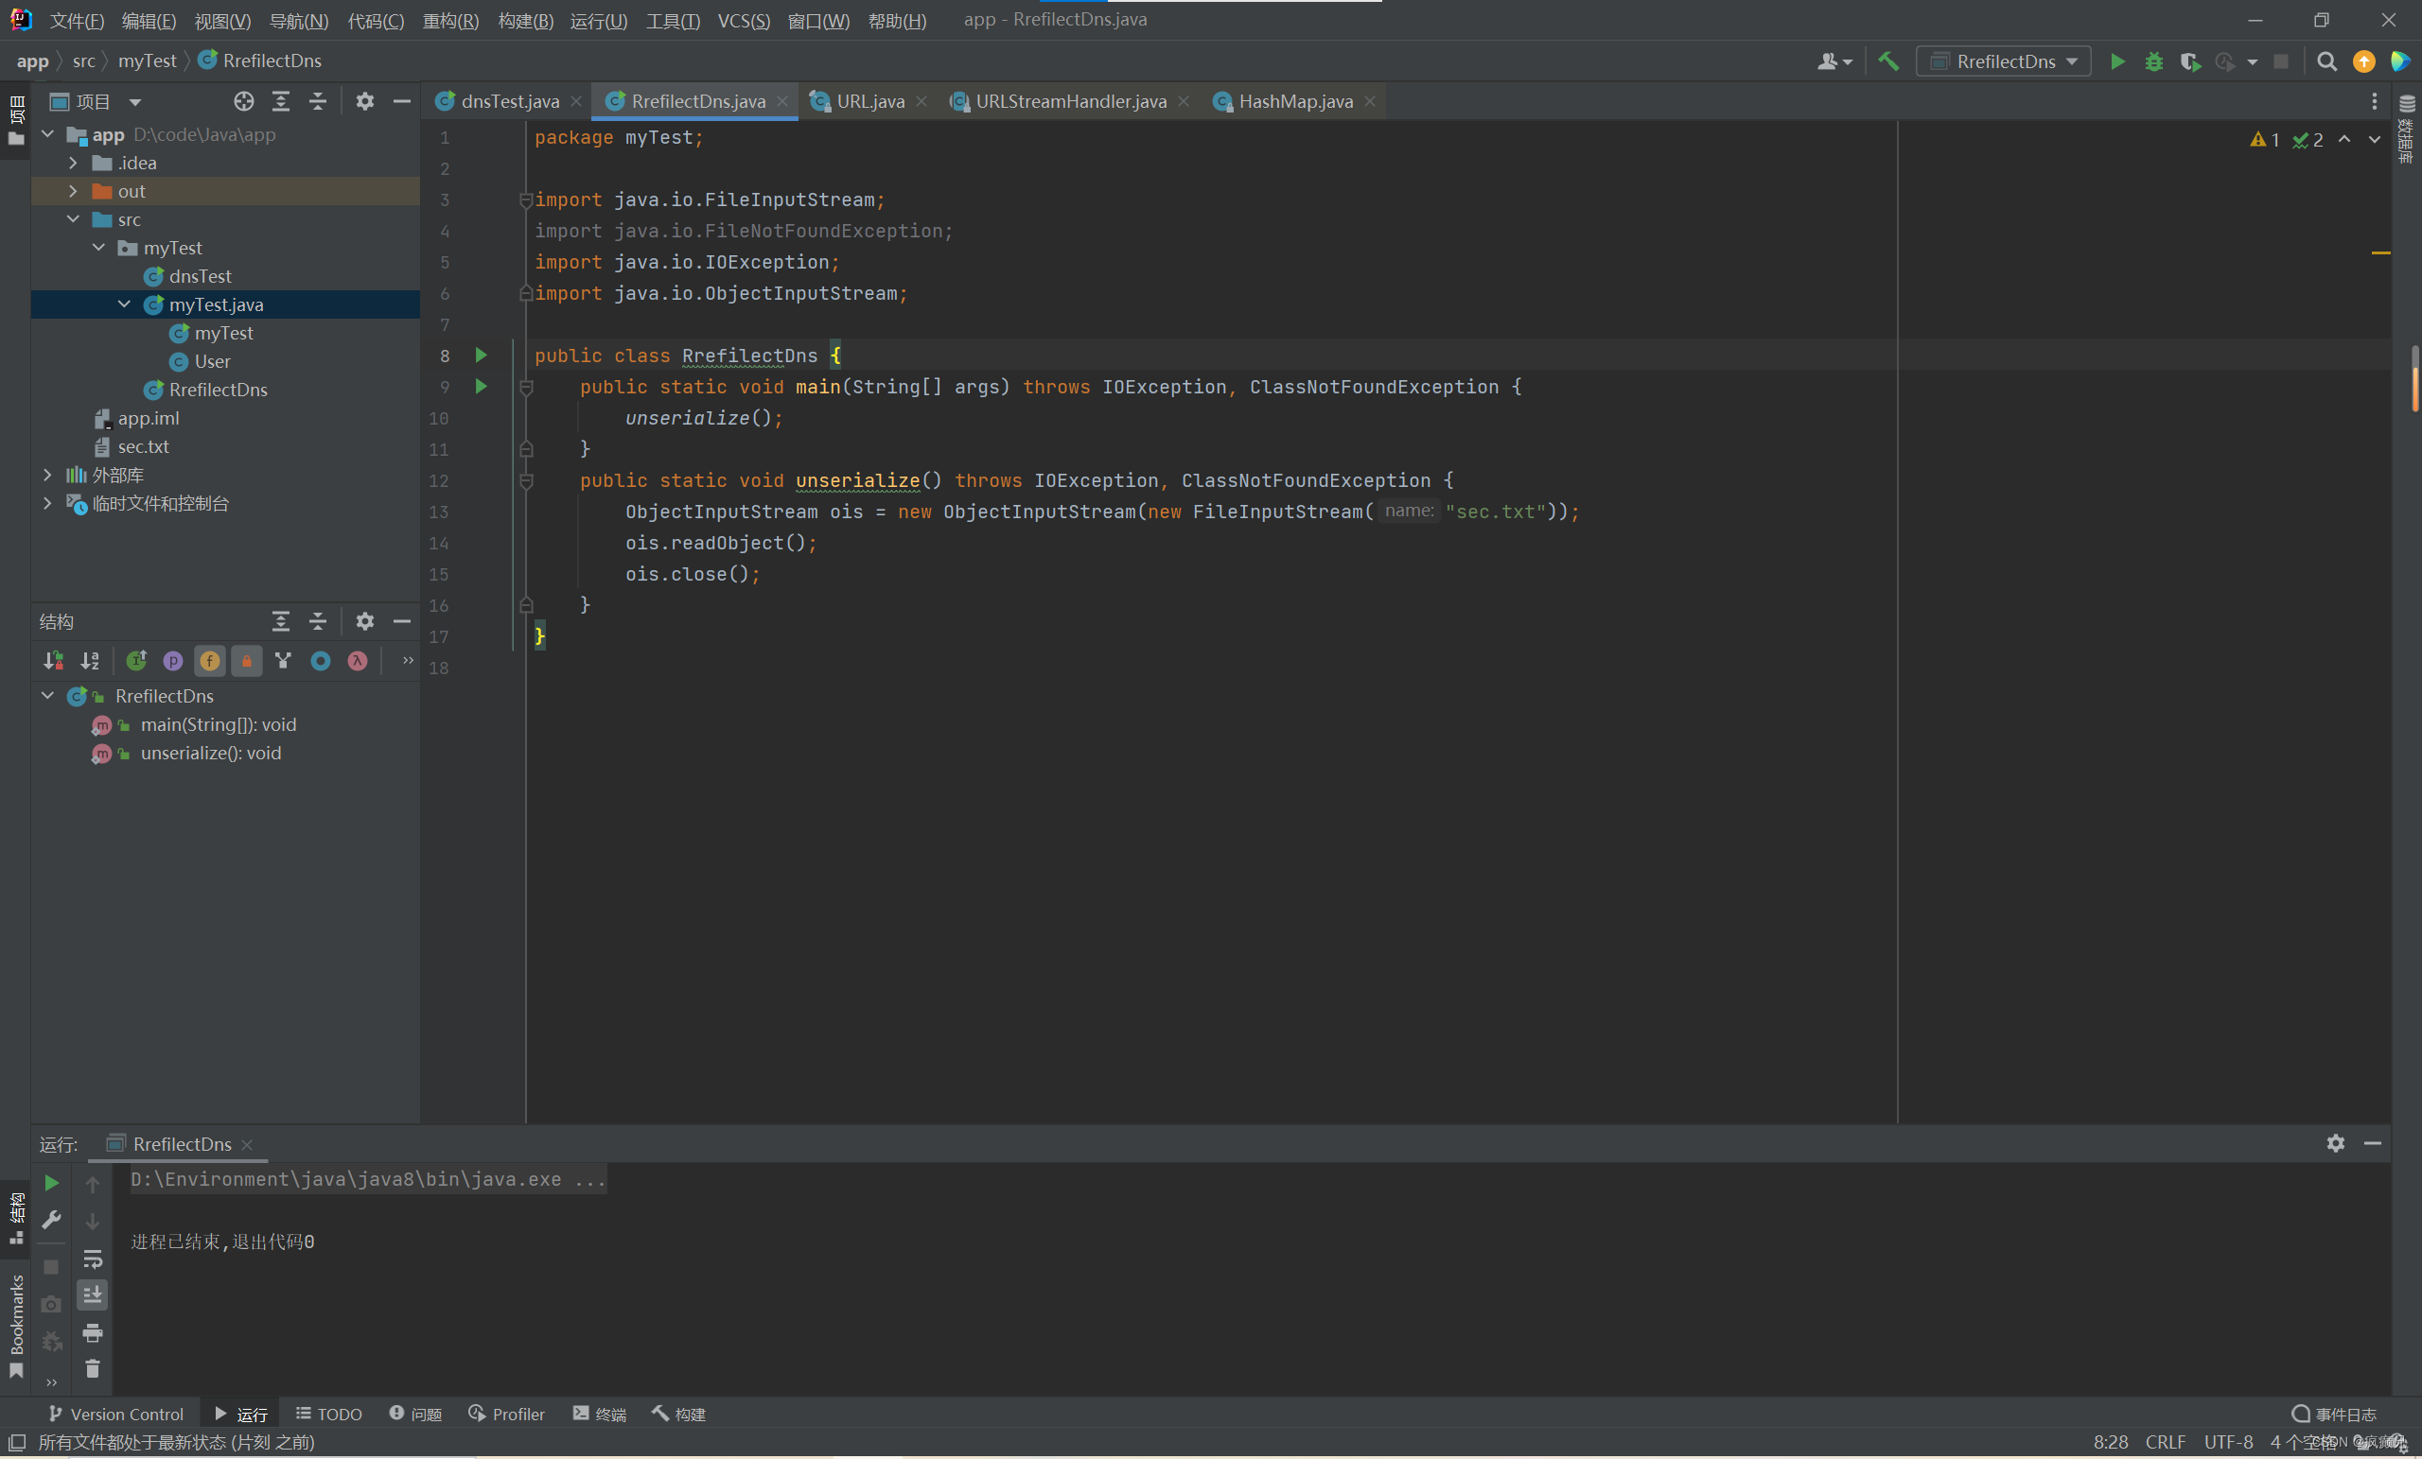Click the editor vertical scrollbar thumb
2422x1459 pixels.
(2414, 378)
